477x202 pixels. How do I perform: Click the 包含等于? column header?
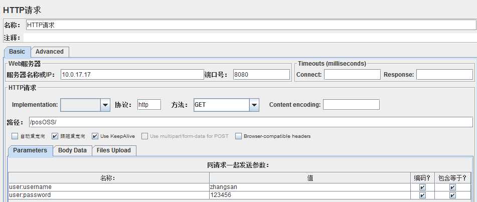click(452, 178)
